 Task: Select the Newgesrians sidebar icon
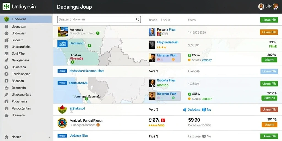coord(7,60)
